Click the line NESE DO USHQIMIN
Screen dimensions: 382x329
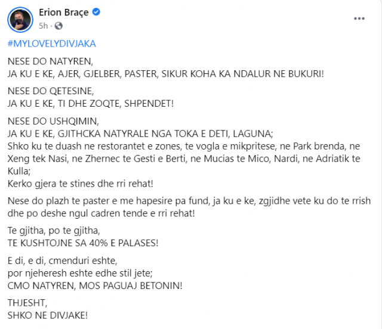[x=53, y=121]
